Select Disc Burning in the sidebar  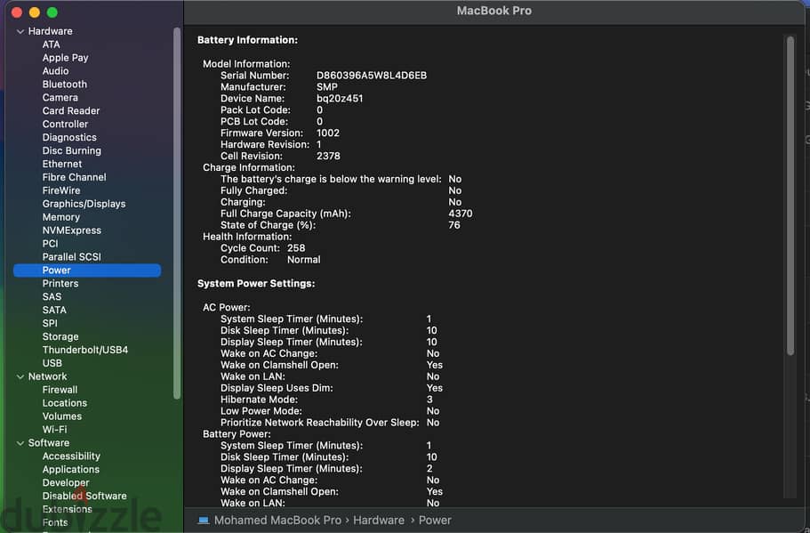71,151
